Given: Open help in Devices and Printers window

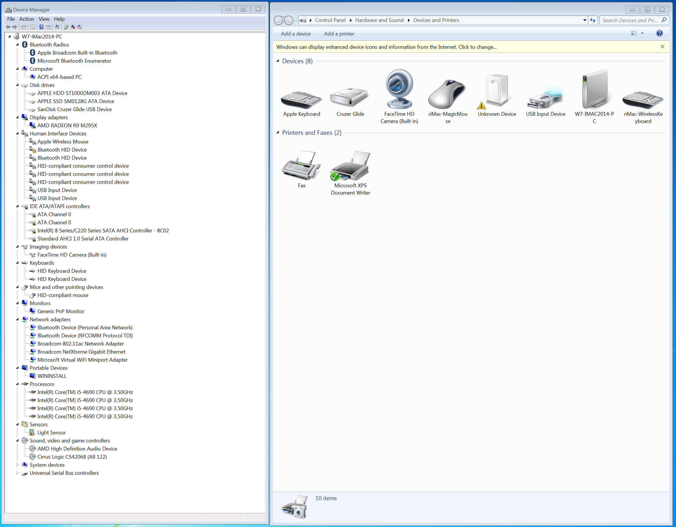Looking at the screenshot, I should pos(659,33).
